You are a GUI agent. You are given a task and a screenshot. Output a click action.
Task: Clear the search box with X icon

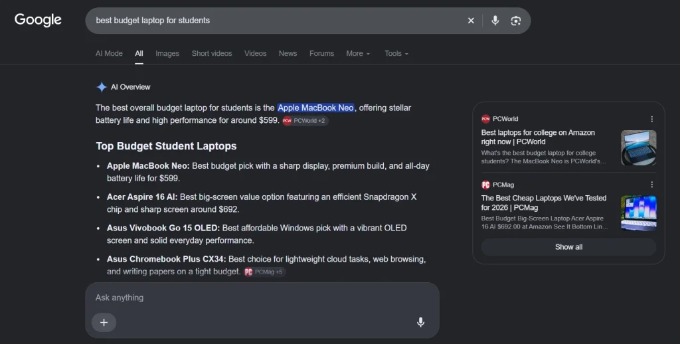[x=471, y=21]
